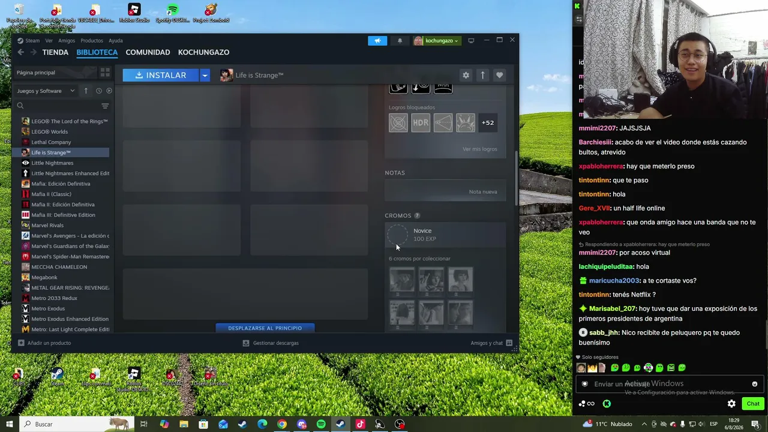Toggle library sort order arrow
This screenshot has height=432, width=768.
86,91
